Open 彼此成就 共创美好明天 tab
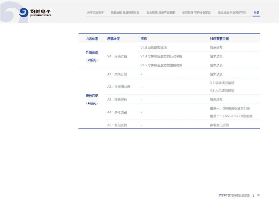Image resolution: width=279 pixels, height=206 pixels. click(x=232, y=12)
